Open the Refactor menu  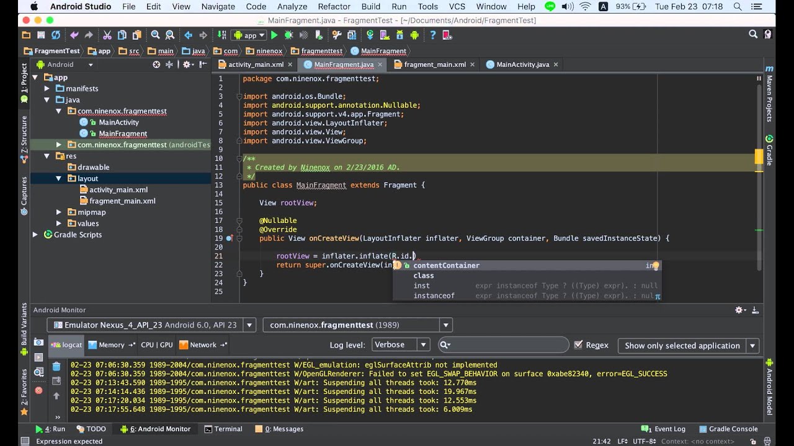[x=334, y=6]
